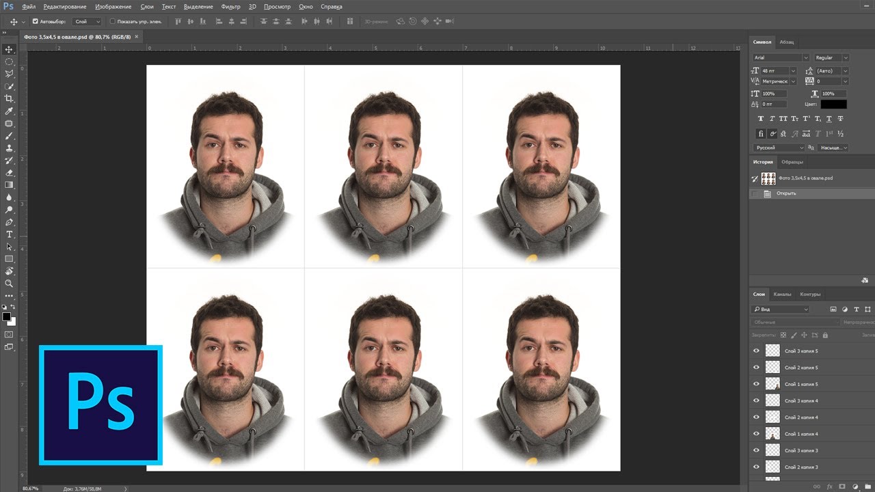Viewport: 875px width, 492px height.
Task: Uncheck the Автовыбор checkbox
Action: click(x=36, y=22)
